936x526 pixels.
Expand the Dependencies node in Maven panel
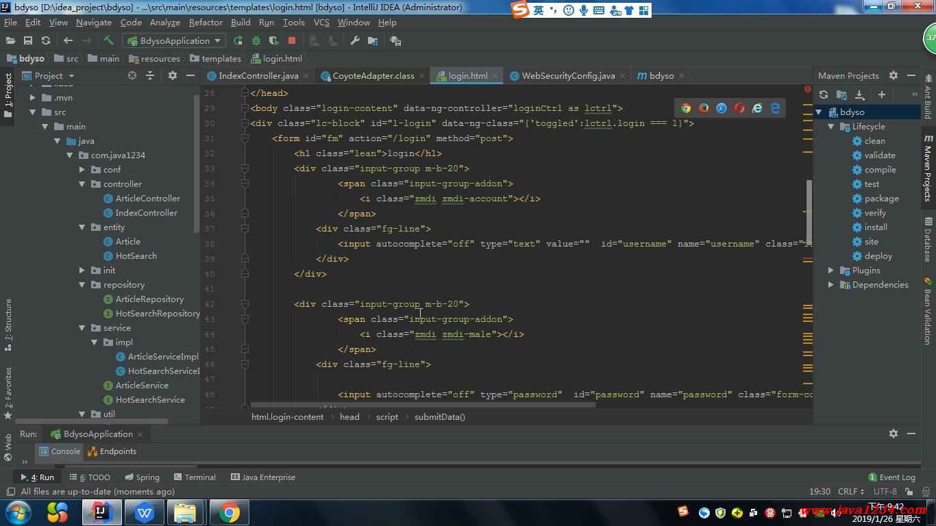pos(831,285)
